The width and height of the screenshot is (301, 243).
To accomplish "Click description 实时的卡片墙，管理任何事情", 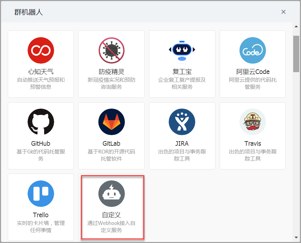I will (41, 226).
